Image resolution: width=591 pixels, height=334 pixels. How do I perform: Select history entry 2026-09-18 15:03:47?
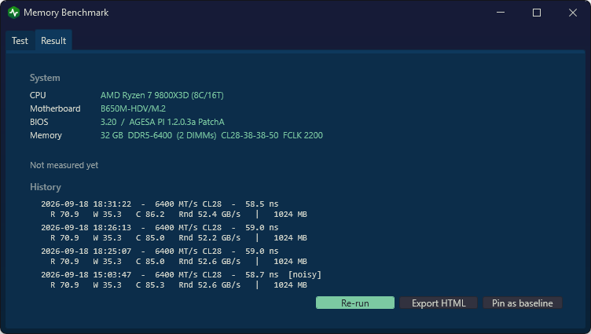click(181, 280)
